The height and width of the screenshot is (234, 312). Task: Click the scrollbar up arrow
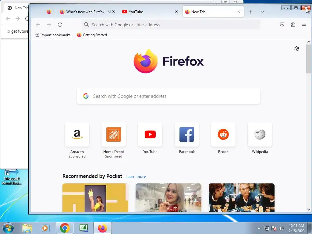(x=309, y=42)
